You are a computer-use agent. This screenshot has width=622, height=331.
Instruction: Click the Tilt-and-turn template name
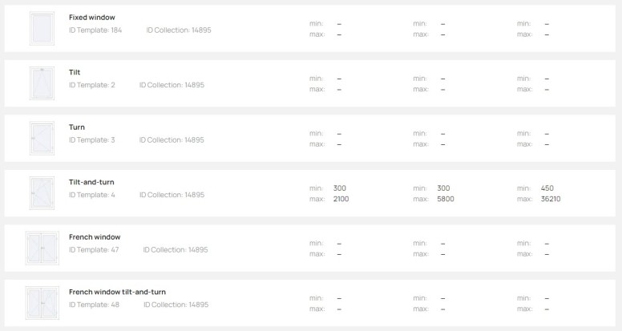[x=91, y=182]
